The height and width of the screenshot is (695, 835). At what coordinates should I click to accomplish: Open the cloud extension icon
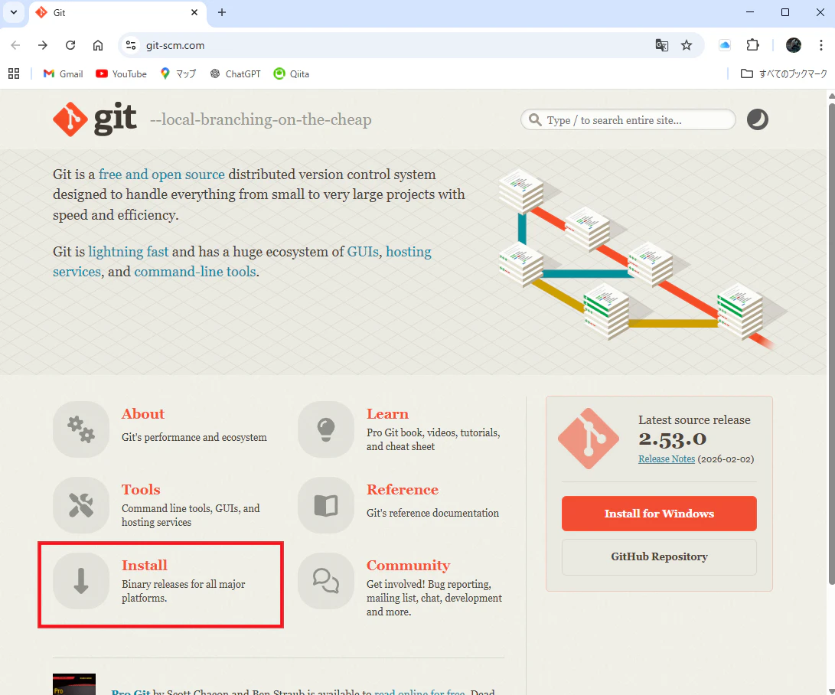tap(725, 45)
